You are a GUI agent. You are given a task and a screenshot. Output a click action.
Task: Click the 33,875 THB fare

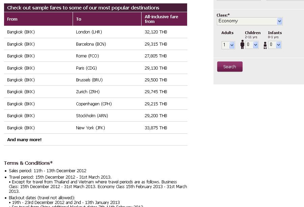click(156, 128)
